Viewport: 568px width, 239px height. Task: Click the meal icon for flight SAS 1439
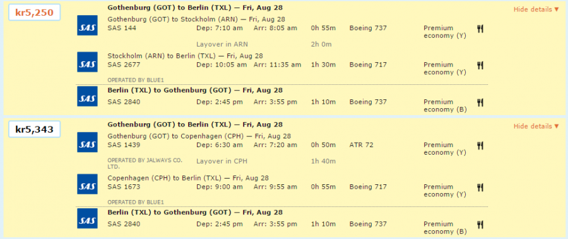480,145
